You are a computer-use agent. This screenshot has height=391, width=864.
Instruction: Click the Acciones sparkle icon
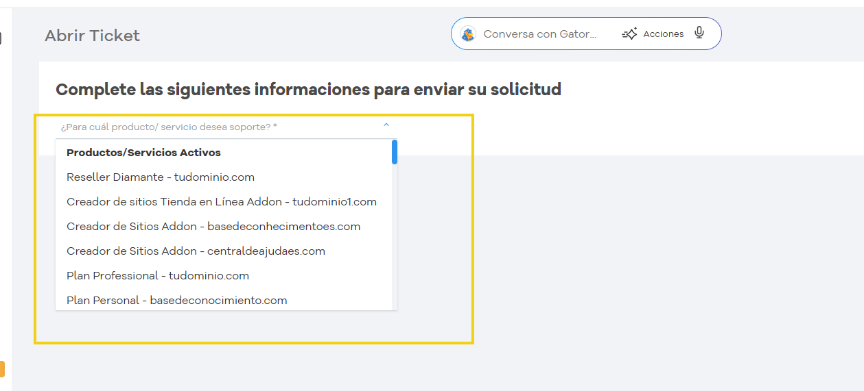pos(629,34)
